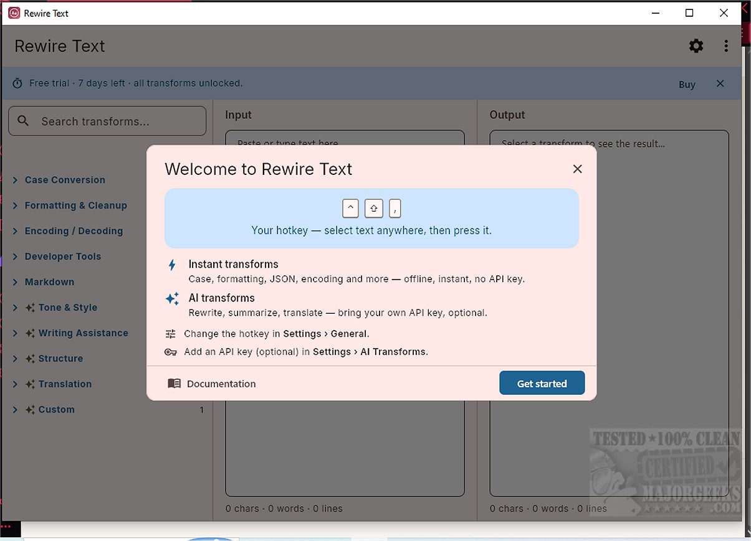This screenshot has height=541, width=751.
Task: Open the three-dot overflow menu
Action: pyautogui.click(x=726, y=46)
